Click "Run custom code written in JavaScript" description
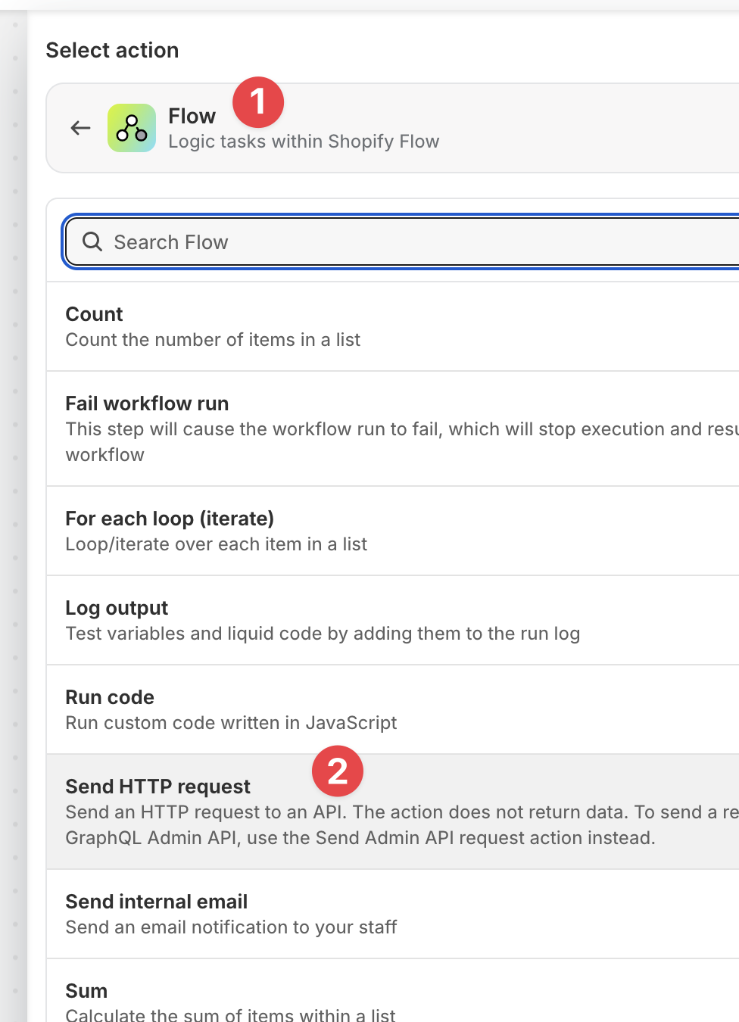 [x=231, y=723]
